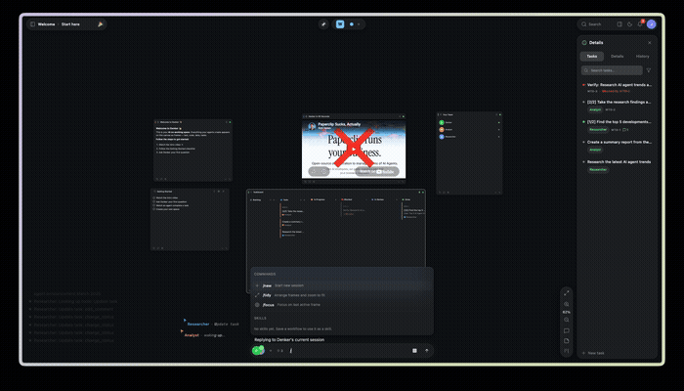The height and width of the screenshot is (391, 684).
Task: Select the highlighted blue canvas button at top center
Action: pos(340,24)
